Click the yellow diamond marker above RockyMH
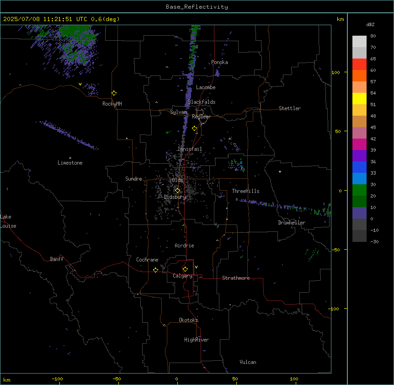 (x=114, y=93)
